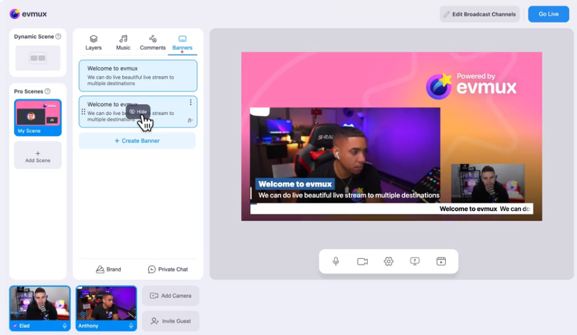Image resolution: width=577 pixels, height=335 pixels.
Task: Toggle microphone in studio toolbar
Action: pos(336,261)
